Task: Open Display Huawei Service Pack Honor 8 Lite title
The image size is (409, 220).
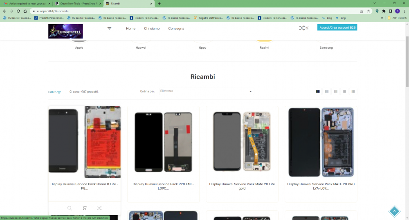Action: 84,186
